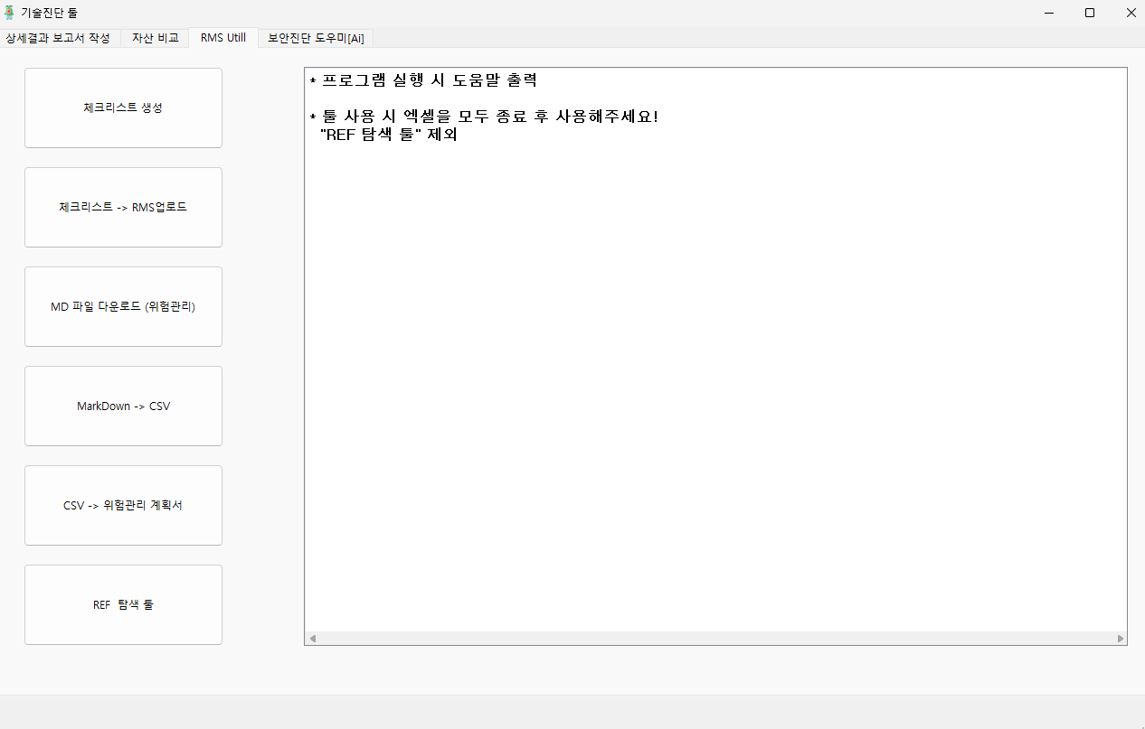
Task: Launch the REF 탐색 툴 button
Action: 123,604
